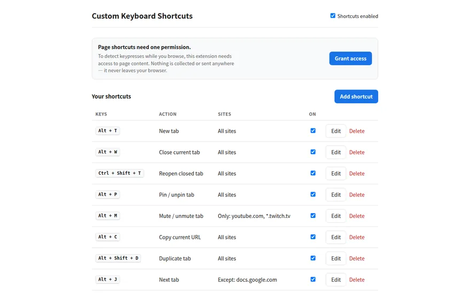Click the 'Mute / unmute tab' action text
Screen dimensions: 470x293
click(181, 216)
